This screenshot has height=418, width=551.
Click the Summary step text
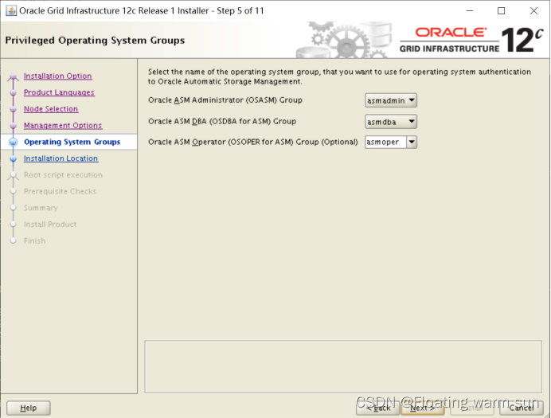41,208
